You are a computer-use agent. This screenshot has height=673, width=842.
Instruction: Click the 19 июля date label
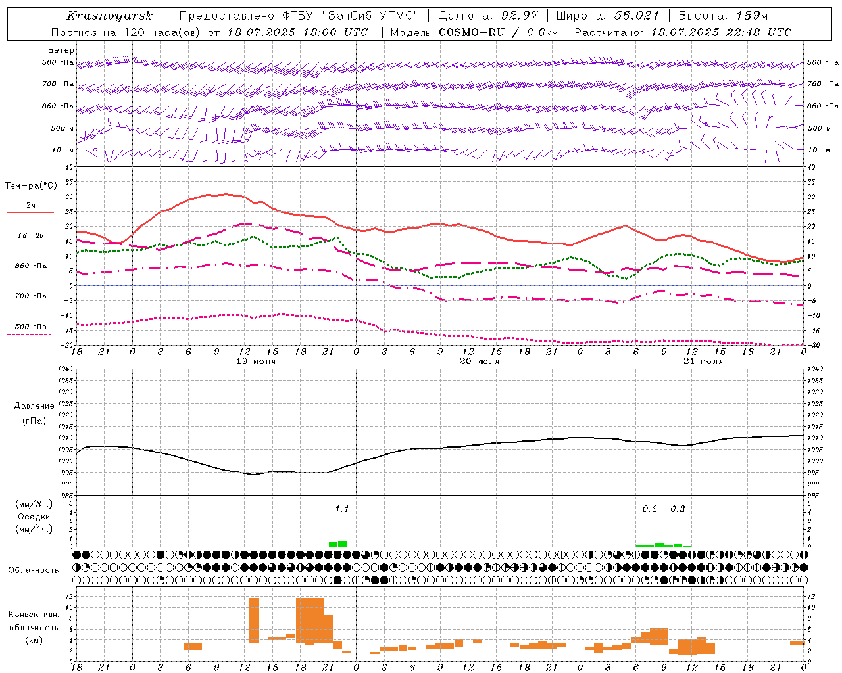coord(256,361)
